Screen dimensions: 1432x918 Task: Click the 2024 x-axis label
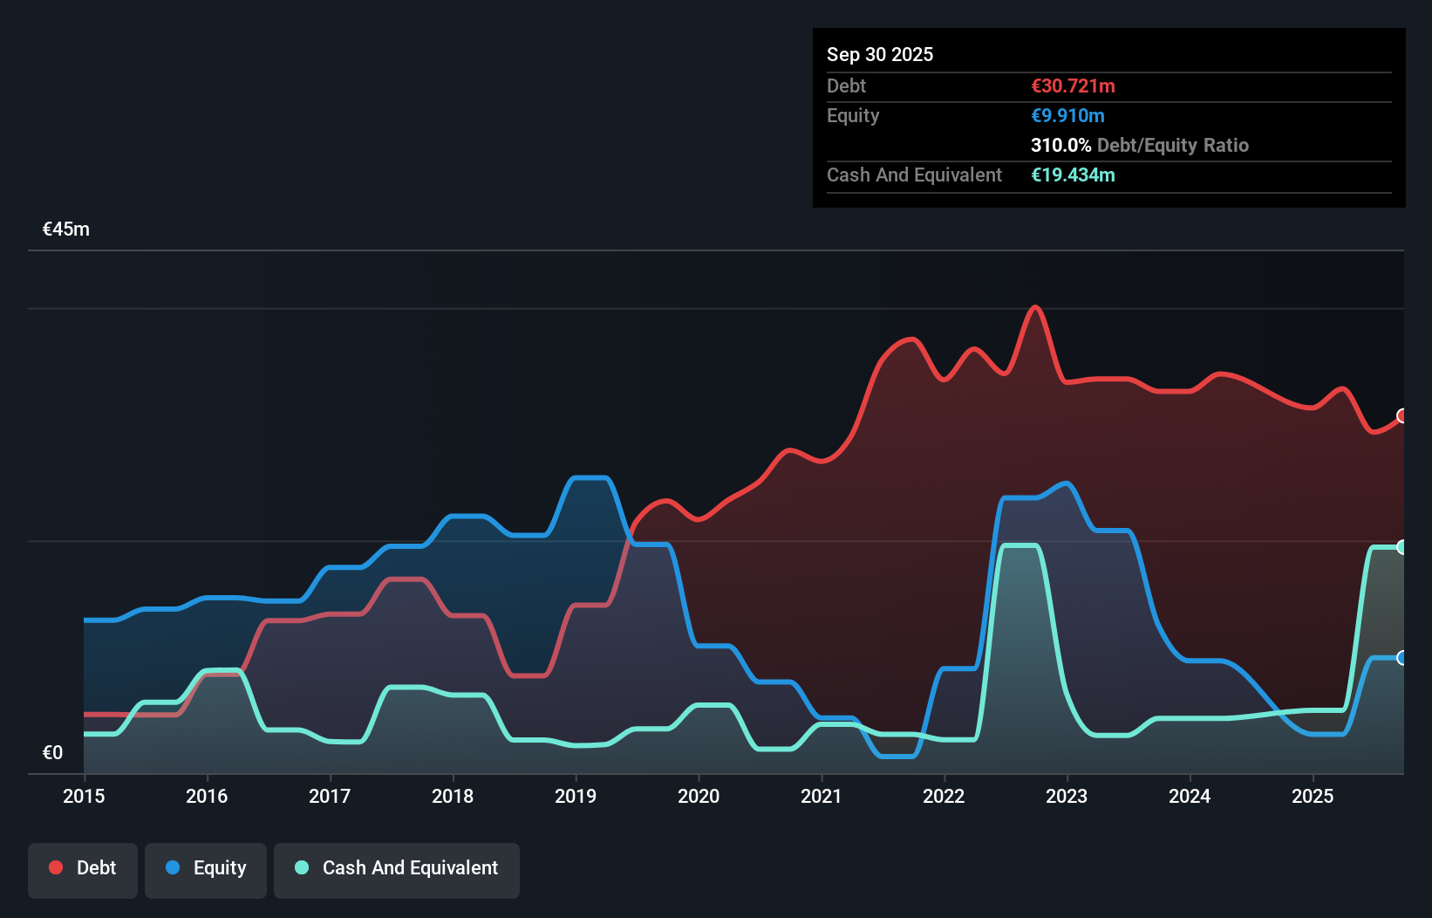coord(1190,796)
